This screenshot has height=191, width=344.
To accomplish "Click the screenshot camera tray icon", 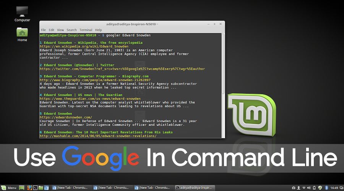I will click(294, 188).
